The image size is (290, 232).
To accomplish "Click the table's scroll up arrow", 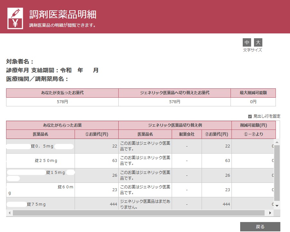I will (x=277, y=142).
